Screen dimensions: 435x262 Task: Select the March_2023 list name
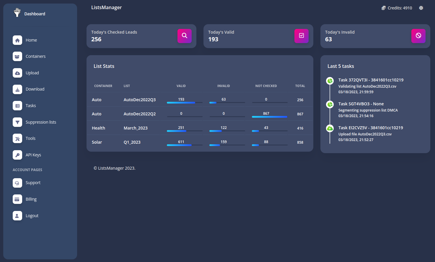coord(136,128)
